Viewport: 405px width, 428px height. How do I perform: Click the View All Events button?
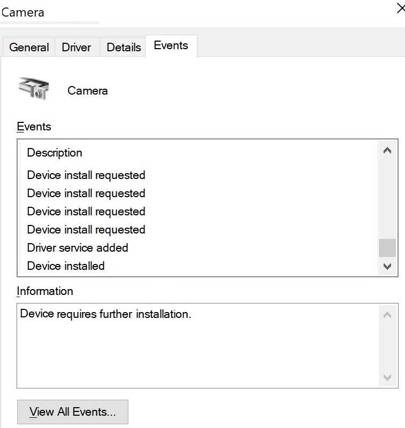73,412
